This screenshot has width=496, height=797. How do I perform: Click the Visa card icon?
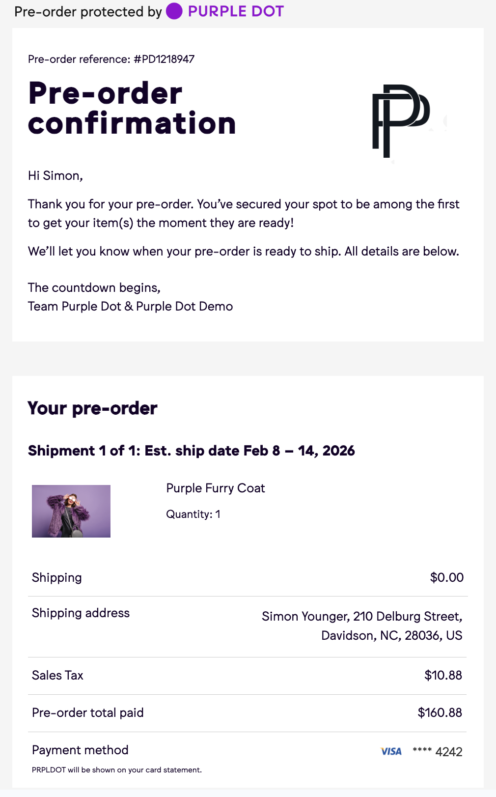[x=391, y=751]
